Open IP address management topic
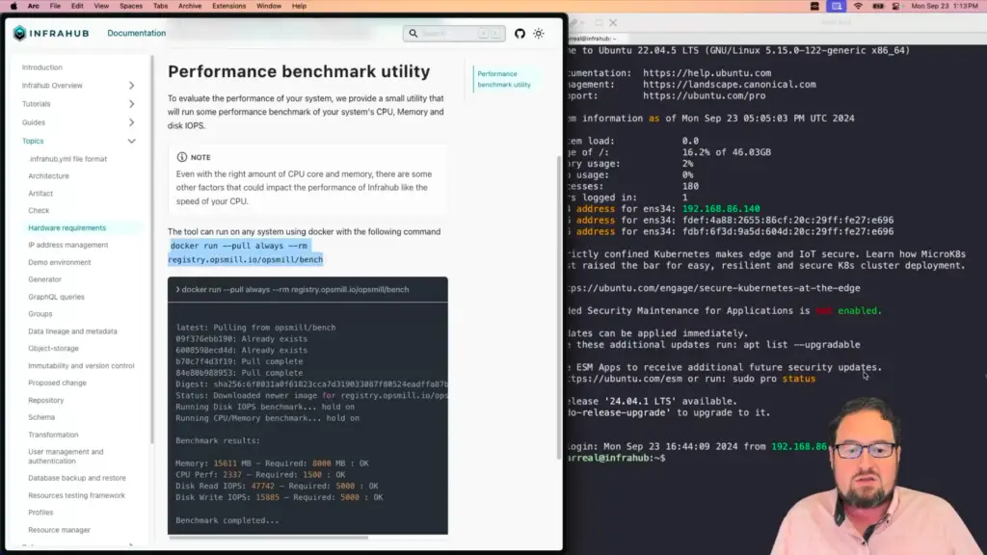 pyautogui.click(x=68, y=245)
